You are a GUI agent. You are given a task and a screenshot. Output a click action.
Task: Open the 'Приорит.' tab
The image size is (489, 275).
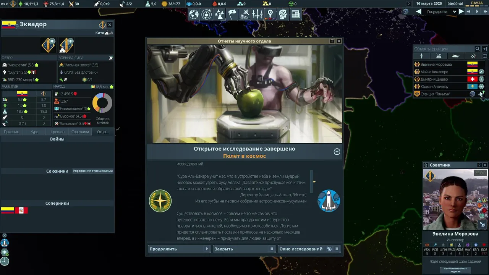pyautogui.click(x=11, y=132)
